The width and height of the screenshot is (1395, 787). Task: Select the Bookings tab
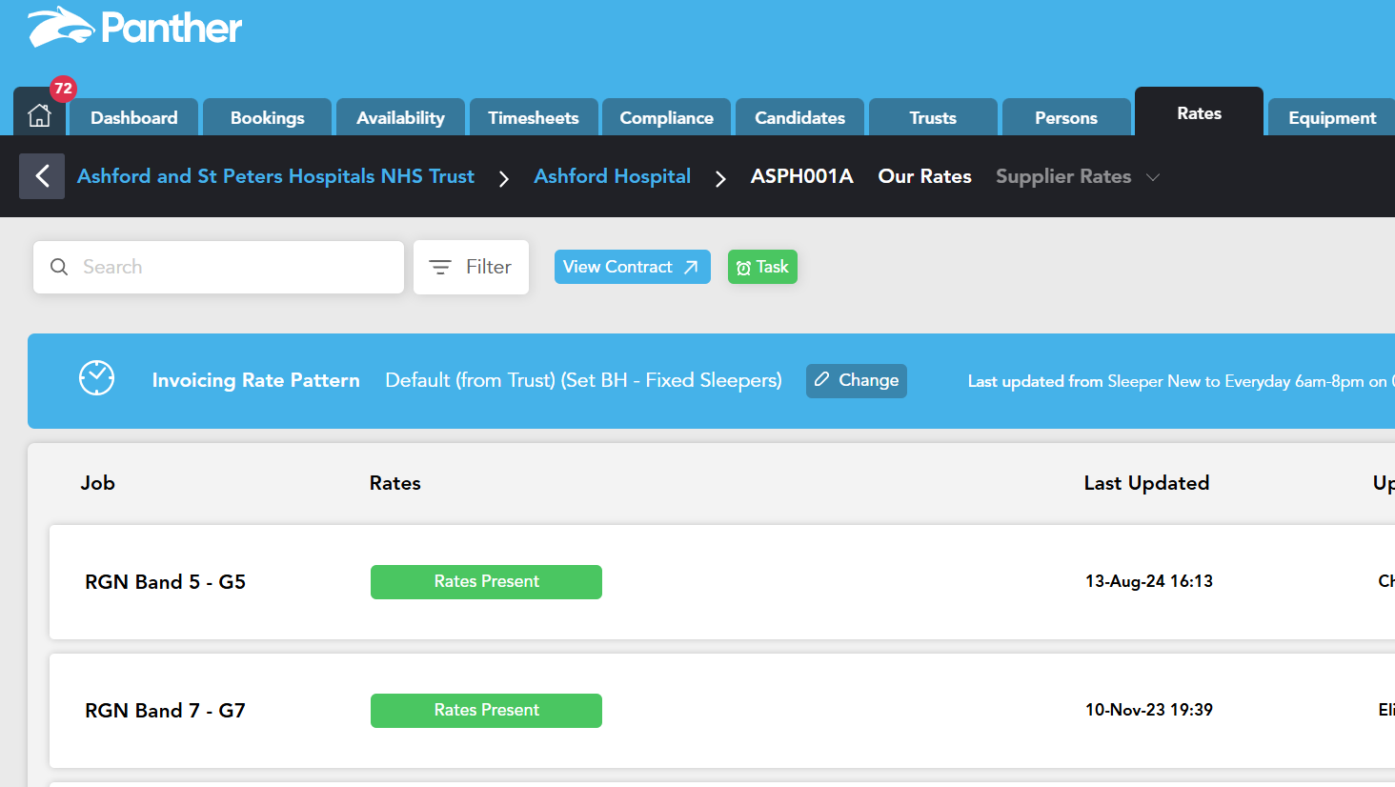[x=267, y=118]
